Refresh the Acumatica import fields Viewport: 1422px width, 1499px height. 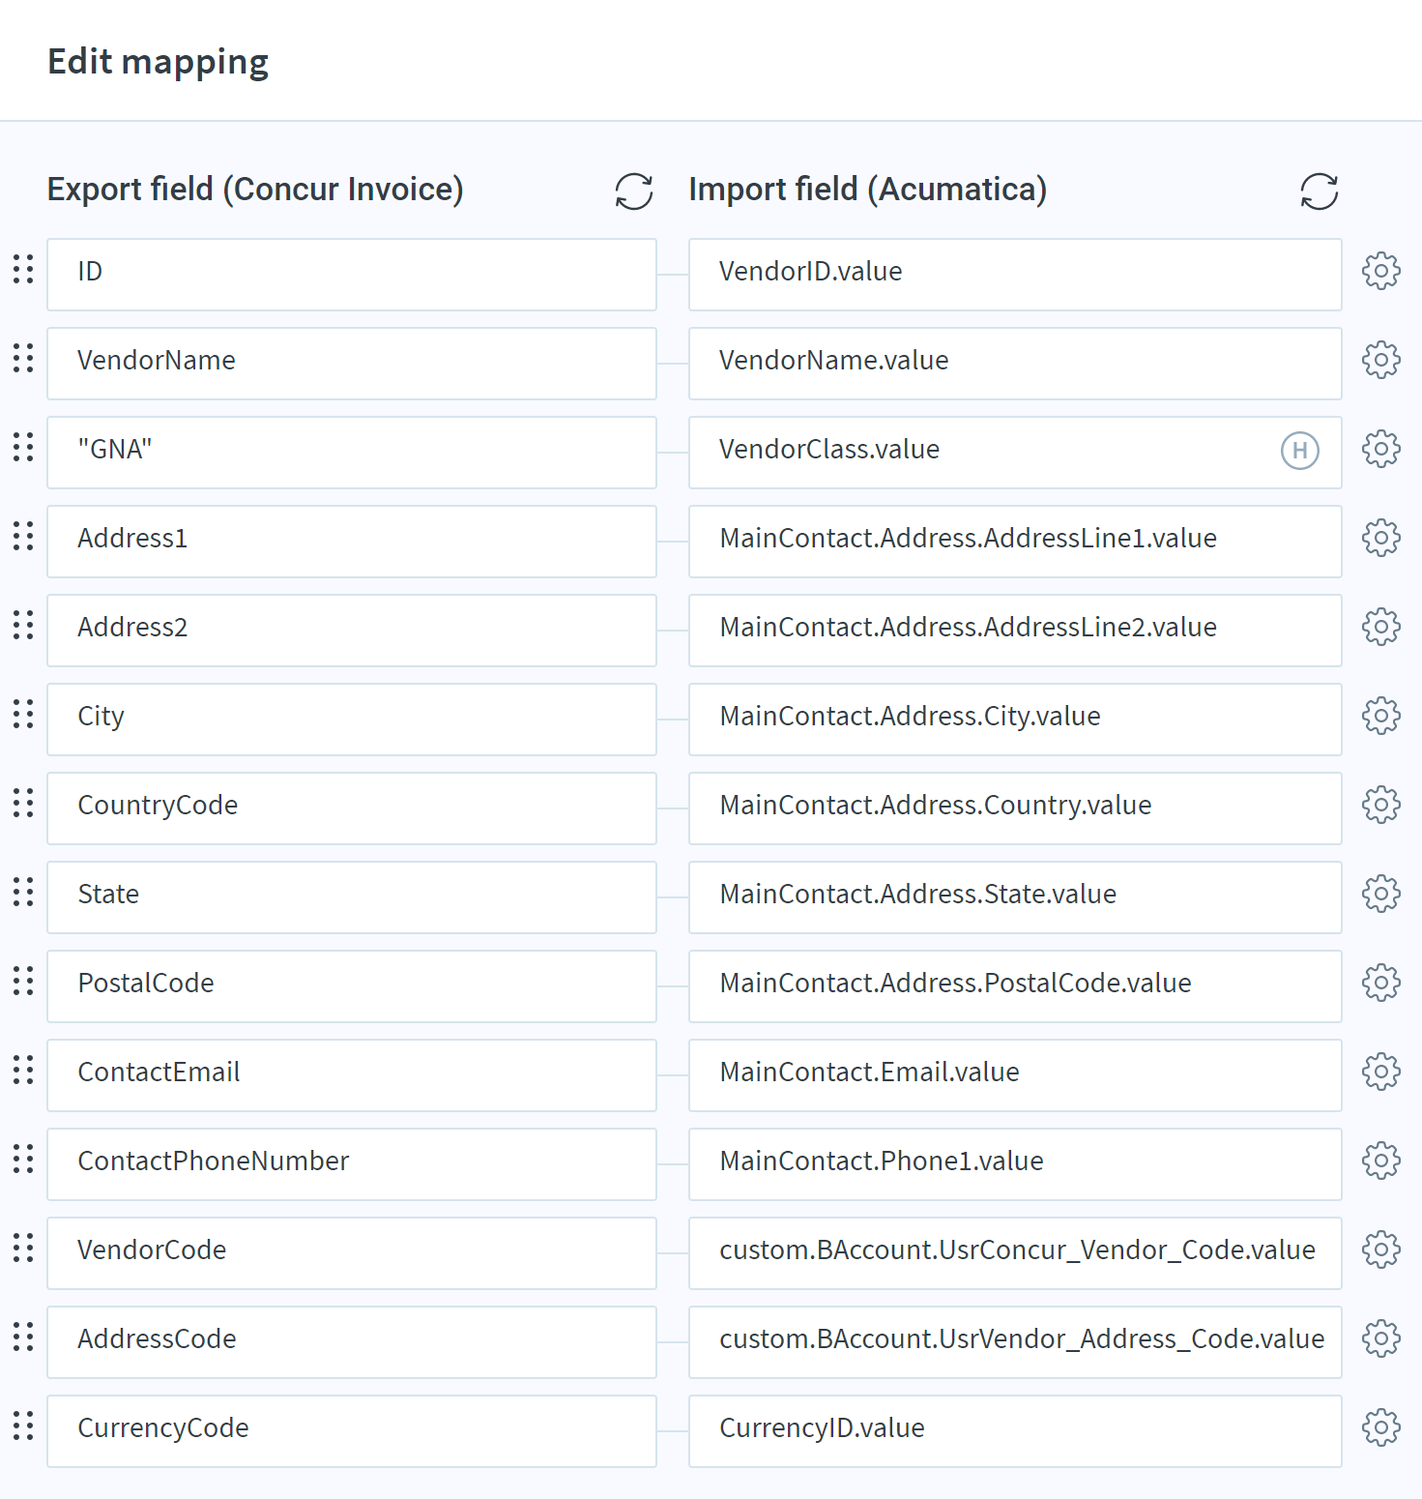(1320, 191)
